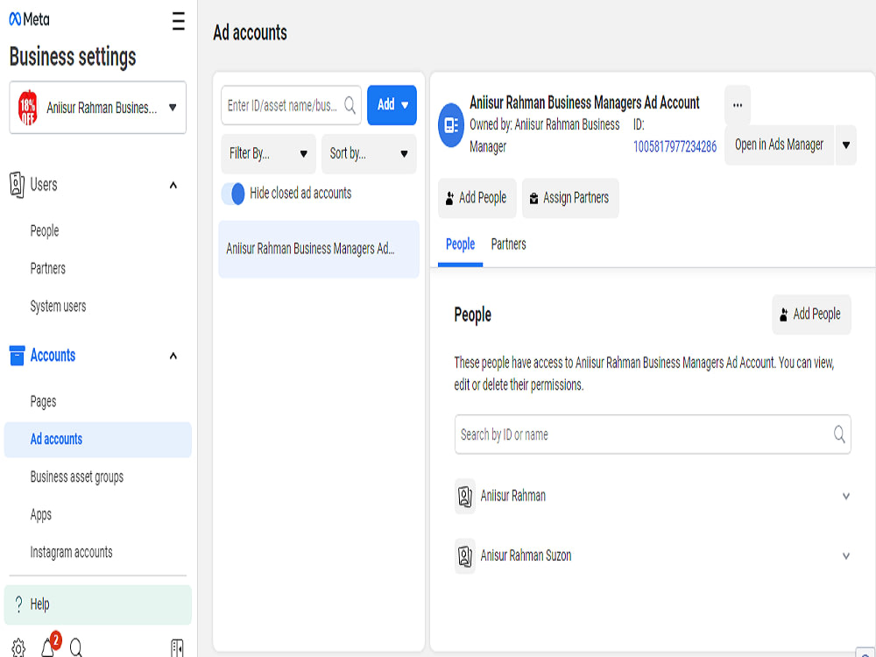Click Aniisur Rahman person icon
876x657 pixels.
[465, 496]
